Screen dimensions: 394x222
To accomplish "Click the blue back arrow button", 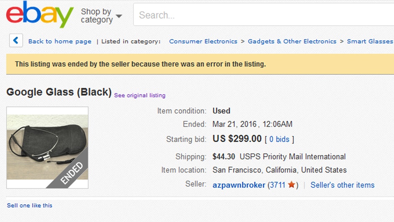I will 16,41.
